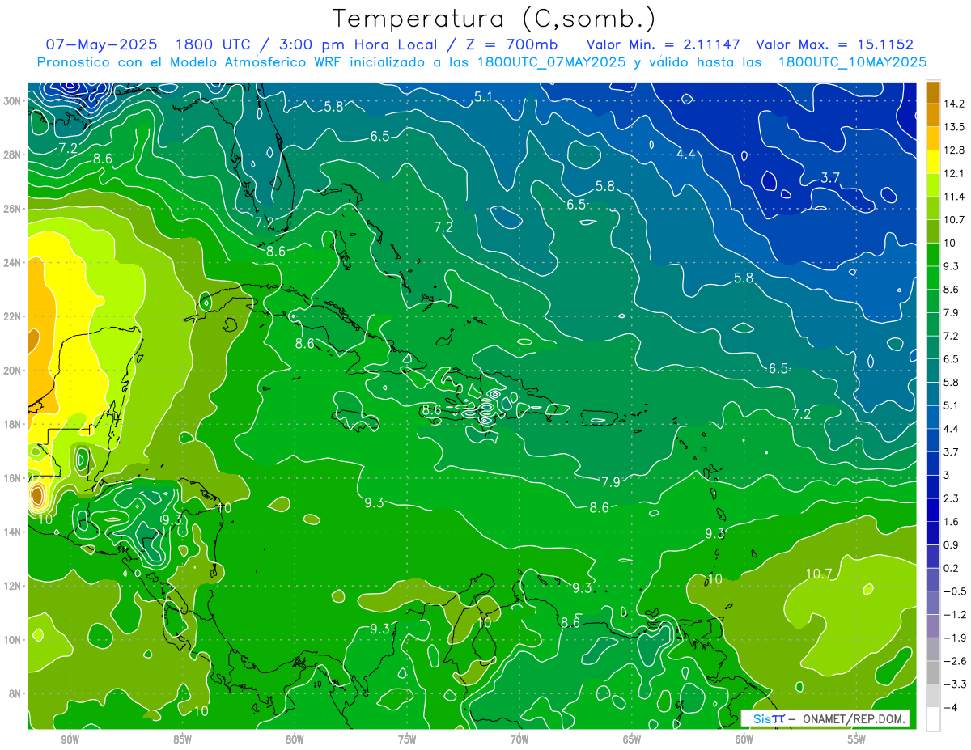Click the "85W" longitude axis label
The width and height of the screenshot is (971, 750).
point(182,739)
